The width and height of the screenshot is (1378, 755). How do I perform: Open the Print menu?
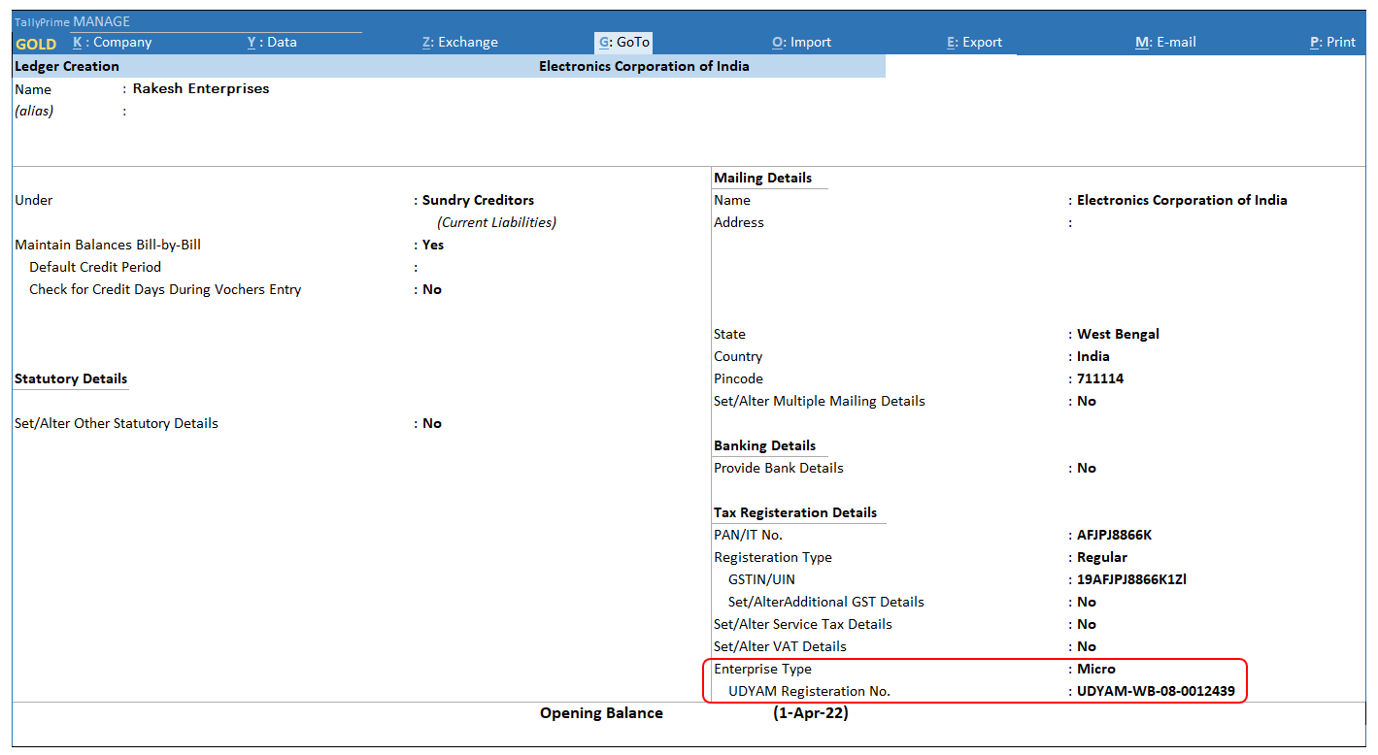1332,43
